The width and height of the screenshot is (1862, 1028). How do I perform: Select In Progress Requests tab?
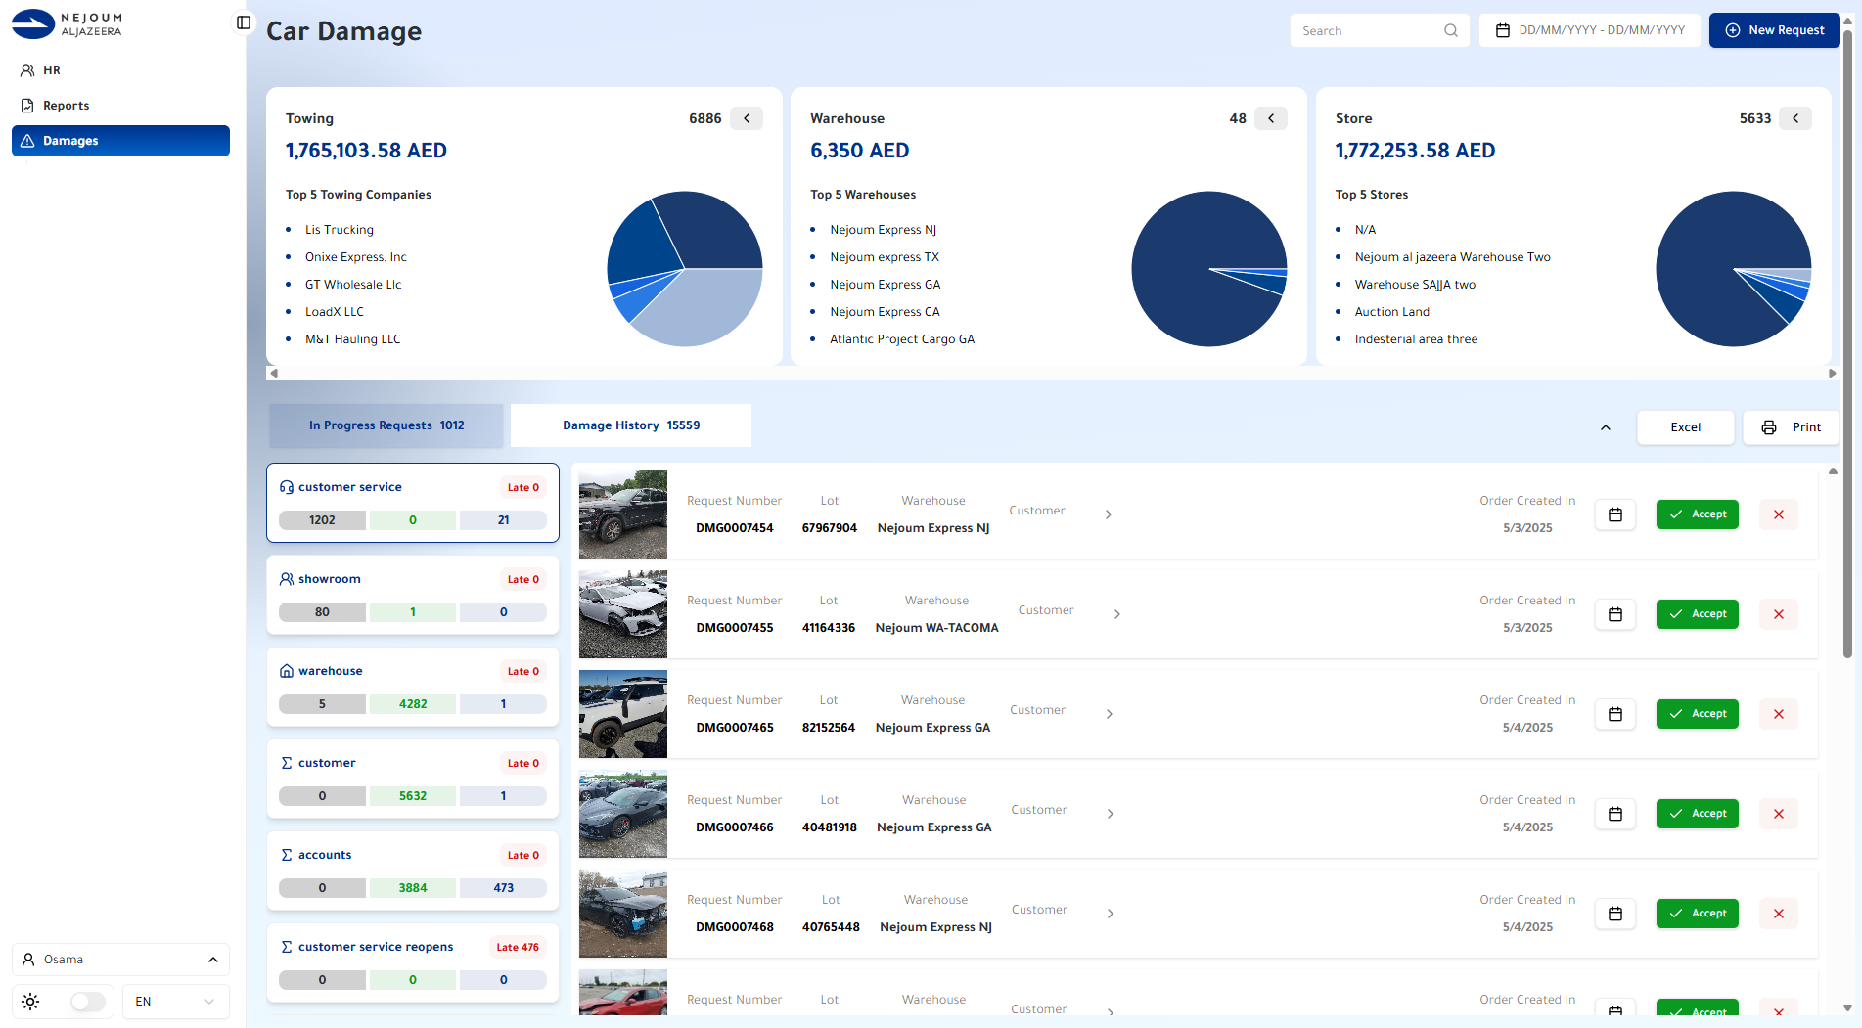(386, 425)
